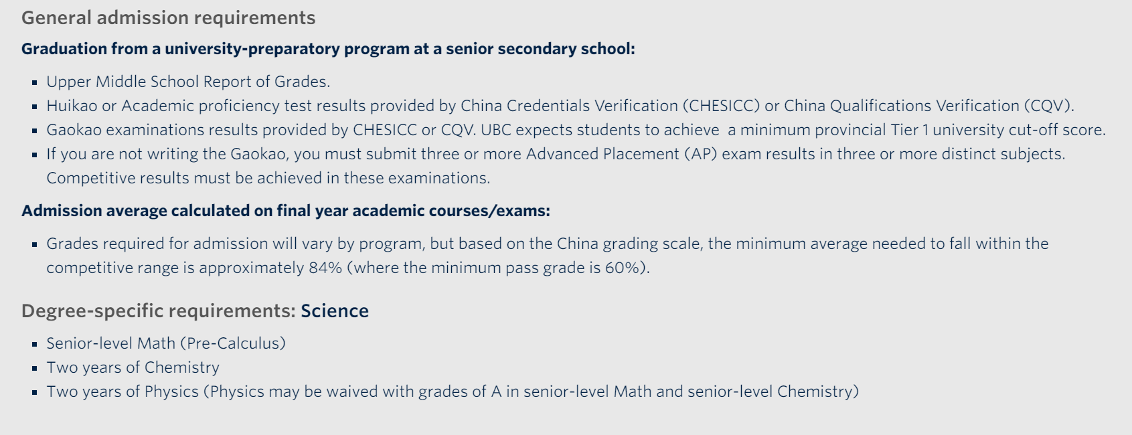This screenshot has height=435, width=1132.
Task: Click the 'Admission average calculated on final year' subheading
Action: pyautogui.click(x=285, y=211)
